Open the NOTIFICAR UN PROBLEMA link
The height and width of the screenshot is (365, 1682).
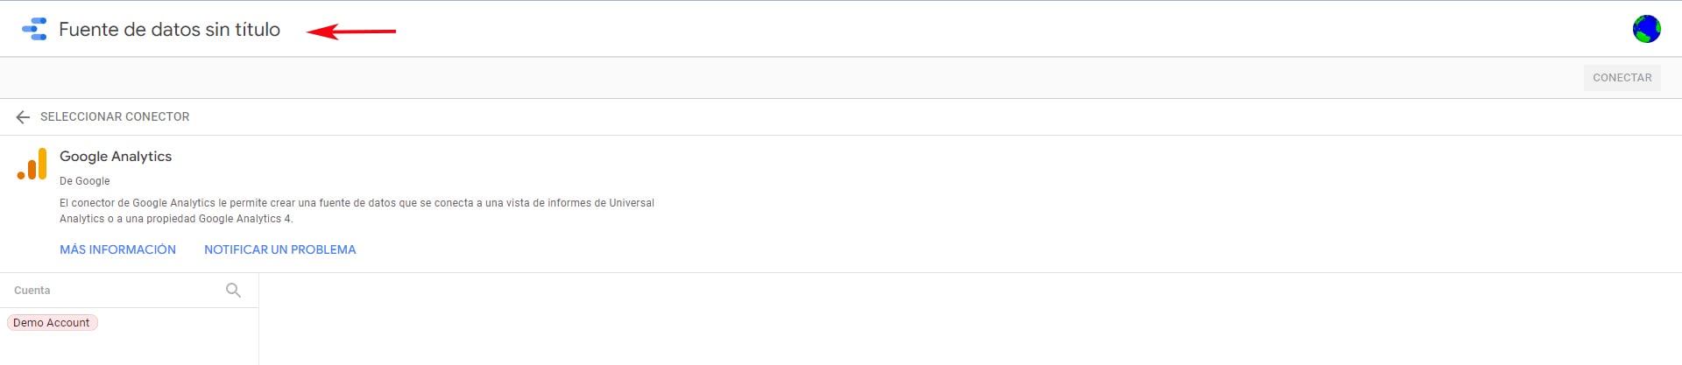tap(280, 249)
